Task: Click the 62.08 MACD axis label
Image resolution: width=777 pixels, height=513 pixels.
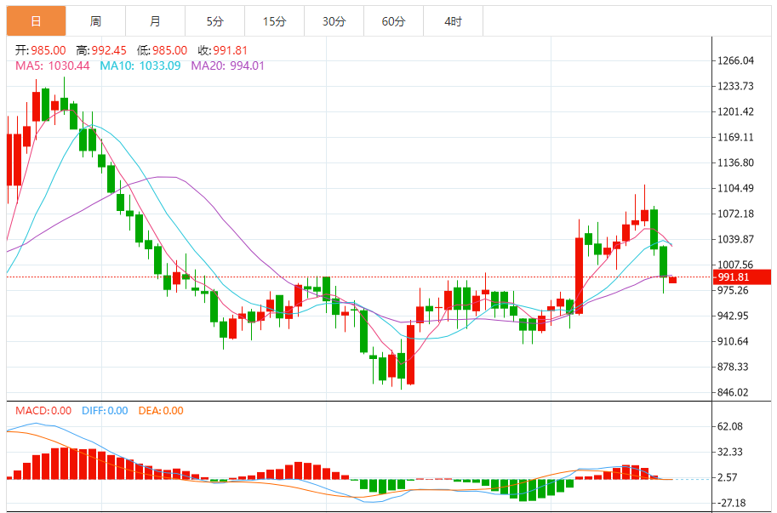Action: click(730, 426)
